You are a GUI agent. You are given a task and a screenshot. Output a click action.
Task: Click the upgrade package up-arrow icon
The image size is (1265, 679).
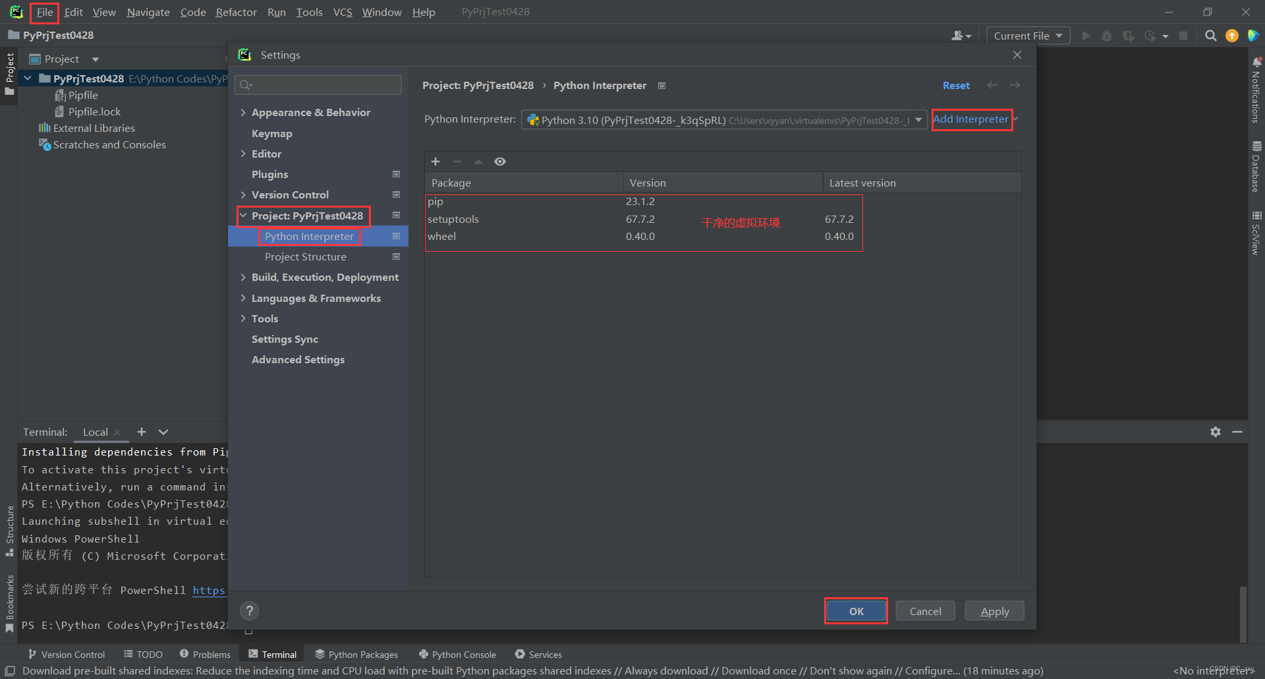478,162
